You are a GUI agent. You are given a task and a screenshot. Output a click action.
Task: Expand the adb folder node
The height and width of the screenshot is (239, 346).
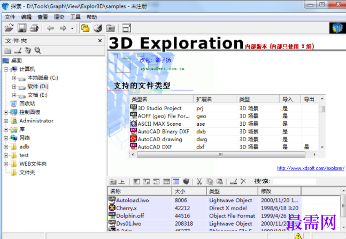[6, 147]
